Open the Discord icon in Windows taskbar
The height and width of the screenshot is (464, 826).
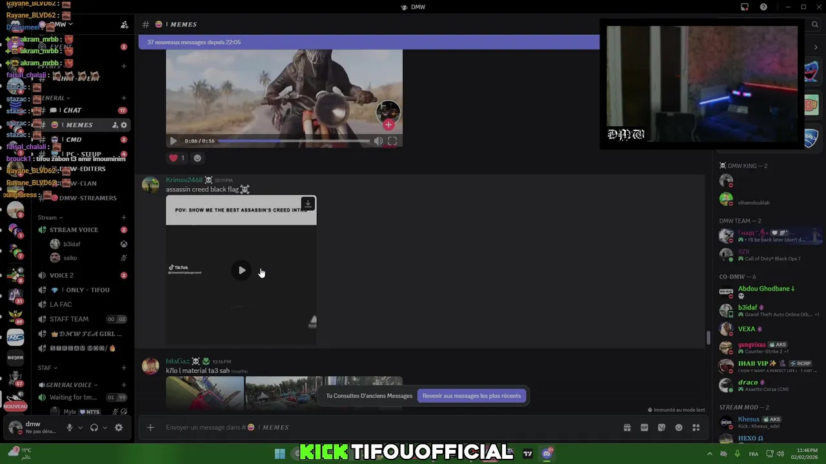click(547, 454)
